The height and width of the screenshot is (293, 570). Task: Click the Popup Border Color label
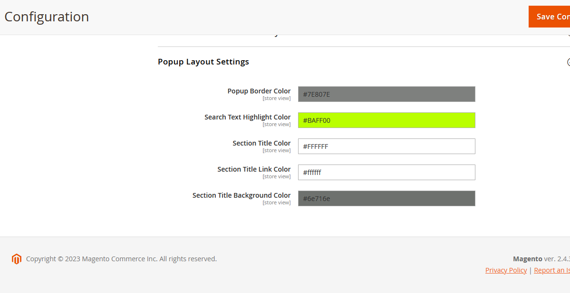[259, 91]
